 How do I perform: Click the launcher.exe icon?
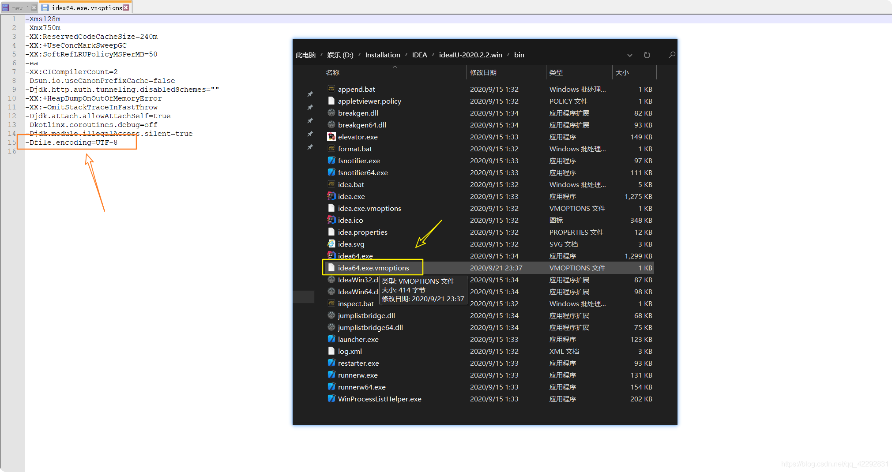pyautogui.click(x=331, y=339)
